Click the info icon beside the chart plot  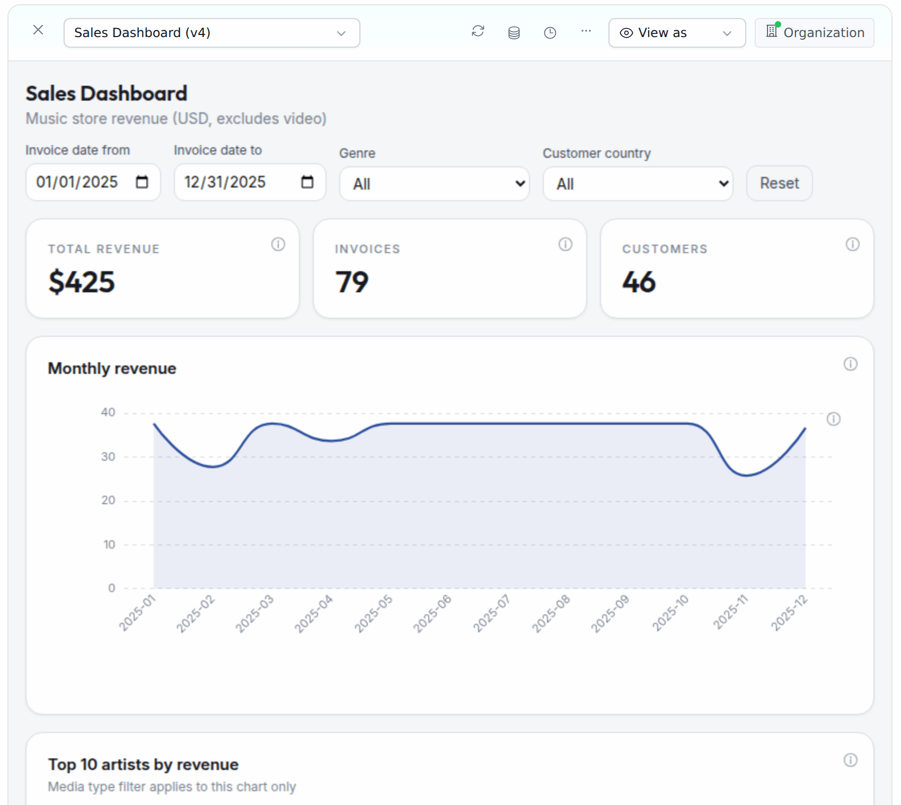[834, 419]
